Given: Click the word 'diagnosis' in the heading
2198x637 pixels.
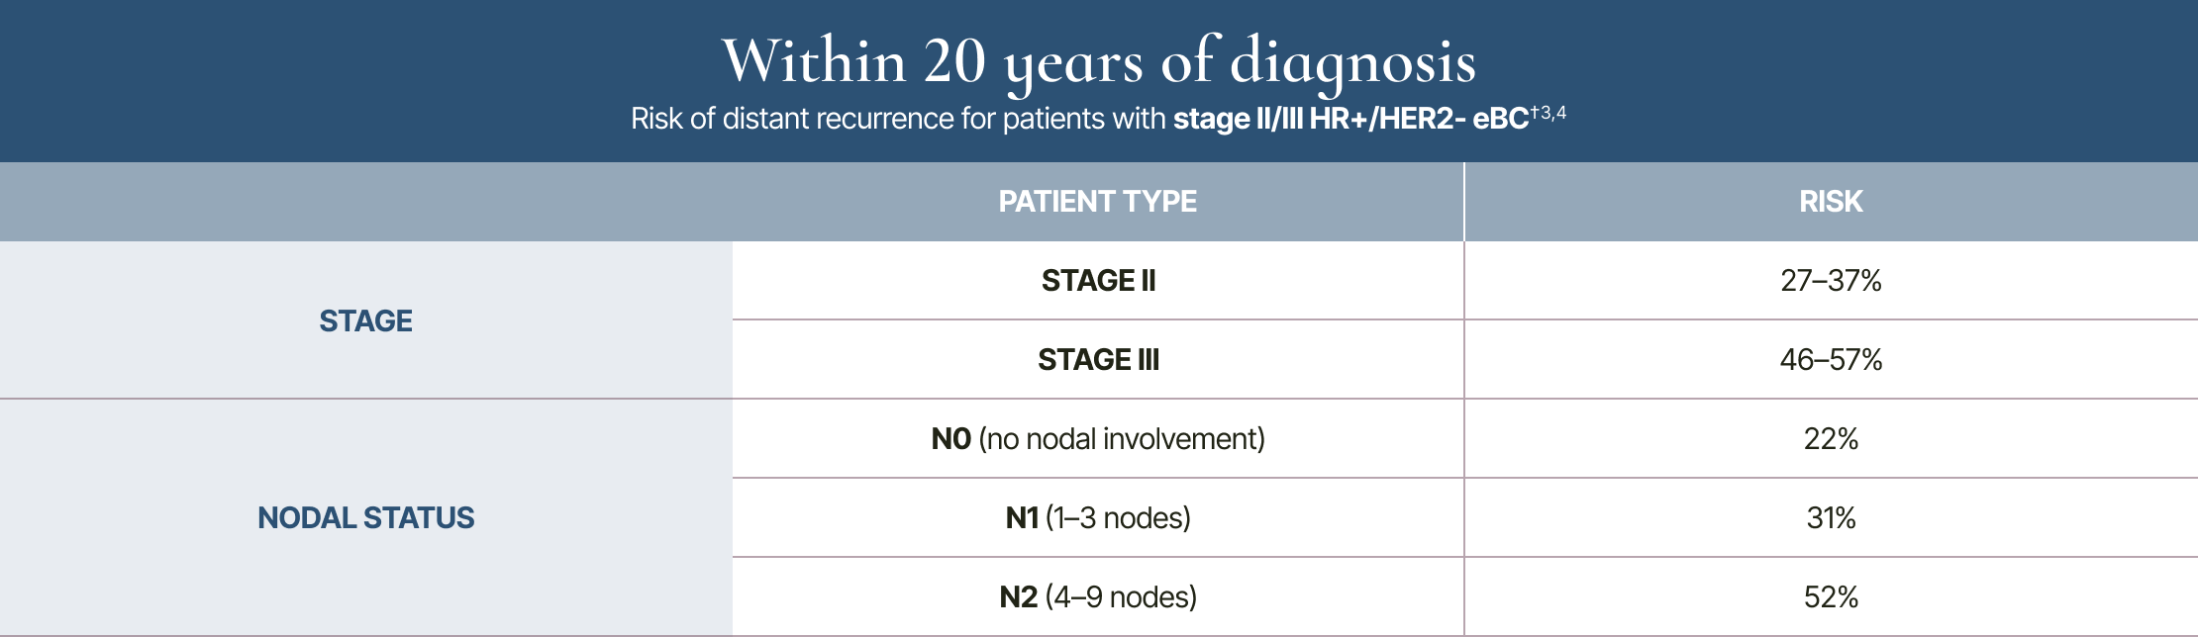Looking at the screenshot, I should point(1352,61).
